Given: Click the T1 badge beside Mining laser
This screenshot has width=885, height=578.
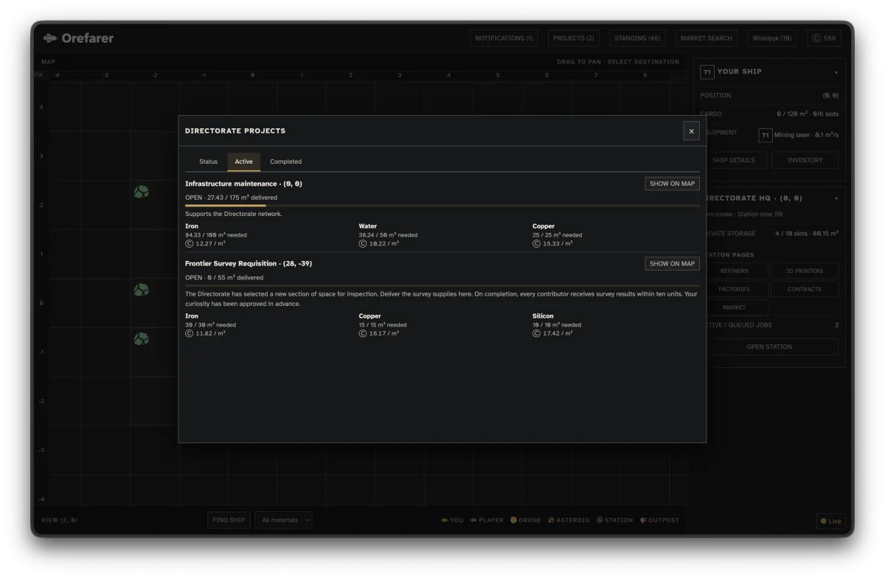Looking at the screenshot, I should tap(766, 135).
